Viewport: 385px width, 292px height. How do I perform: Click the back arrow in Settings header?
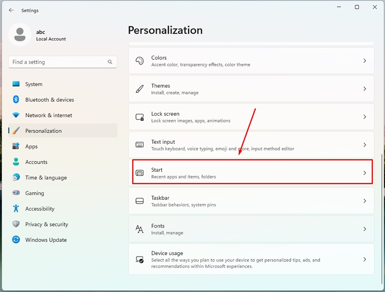pos(11,10)
